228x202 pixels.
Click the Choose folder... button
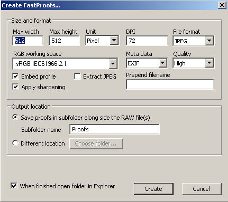coord(96,143)
